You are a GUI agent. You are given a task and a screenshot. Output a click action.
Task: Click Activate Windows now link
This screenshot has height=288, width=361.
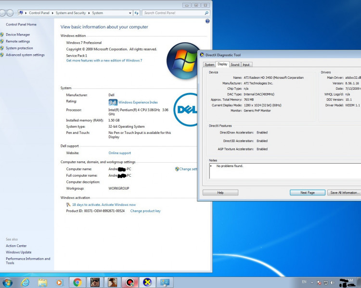pos(103,204)
